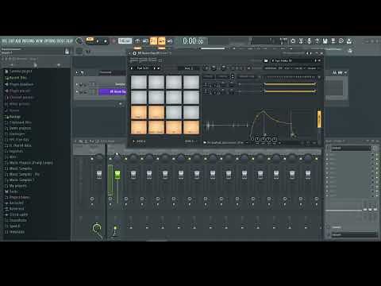Select the purple FPC channel button
Screen dimensions: 381x286
click(x=113, y=92)
